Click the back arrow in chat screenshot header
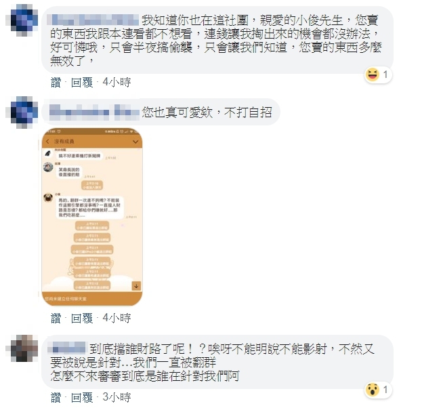422x408 pixels. point(48,141)
